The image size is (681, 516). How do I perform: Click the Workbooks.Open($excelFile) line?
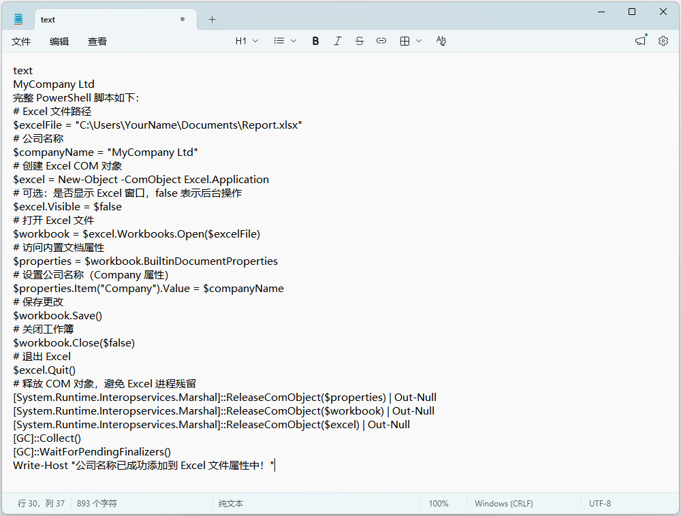137,234
